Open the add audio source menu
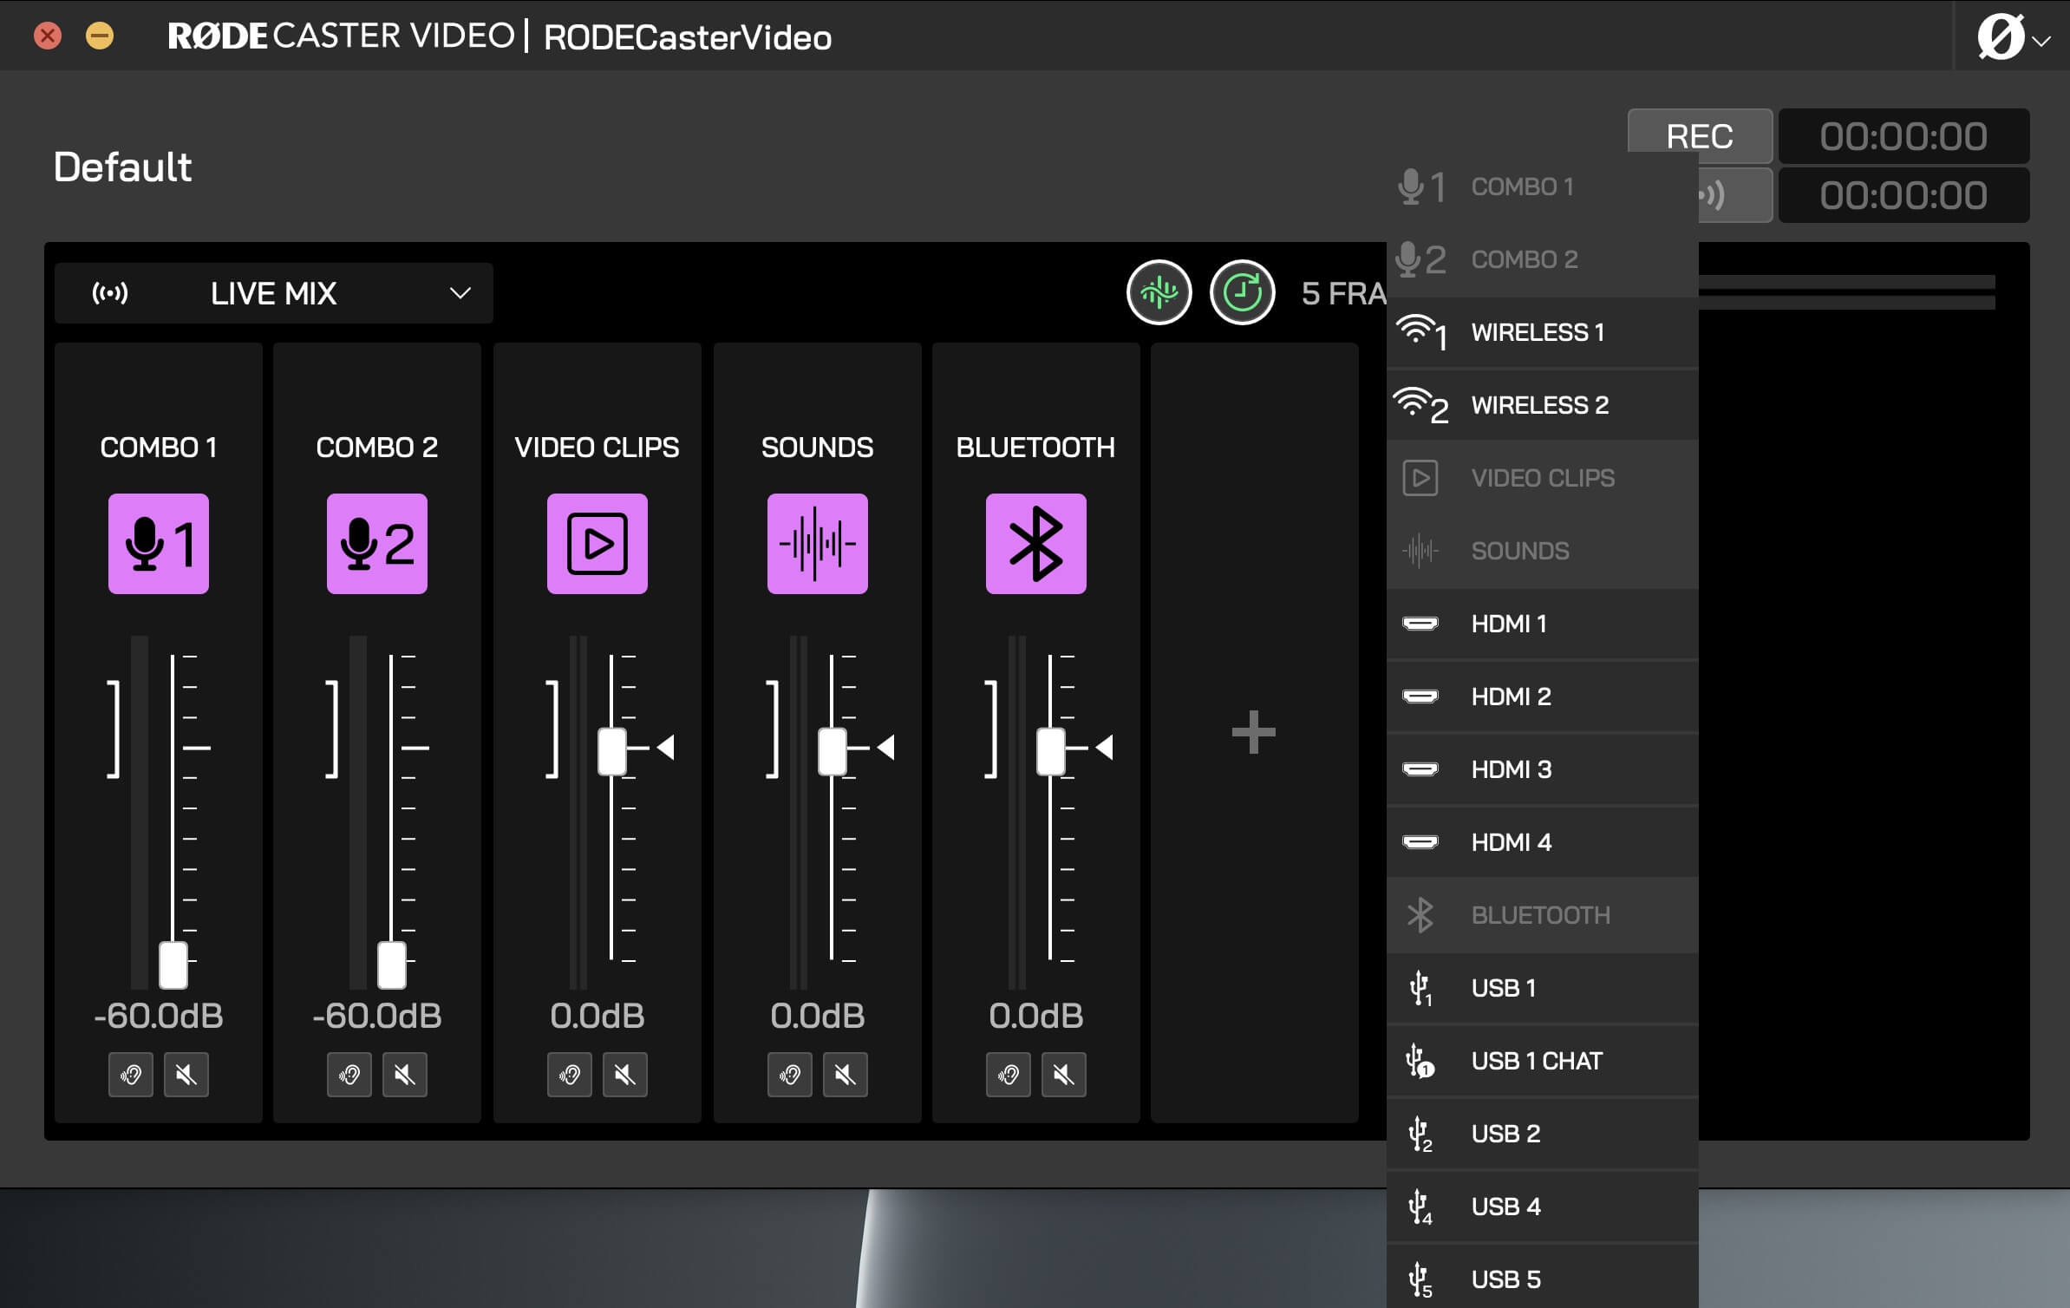This screenshot has height=1308, width=2070. [x=1254, y=734]
